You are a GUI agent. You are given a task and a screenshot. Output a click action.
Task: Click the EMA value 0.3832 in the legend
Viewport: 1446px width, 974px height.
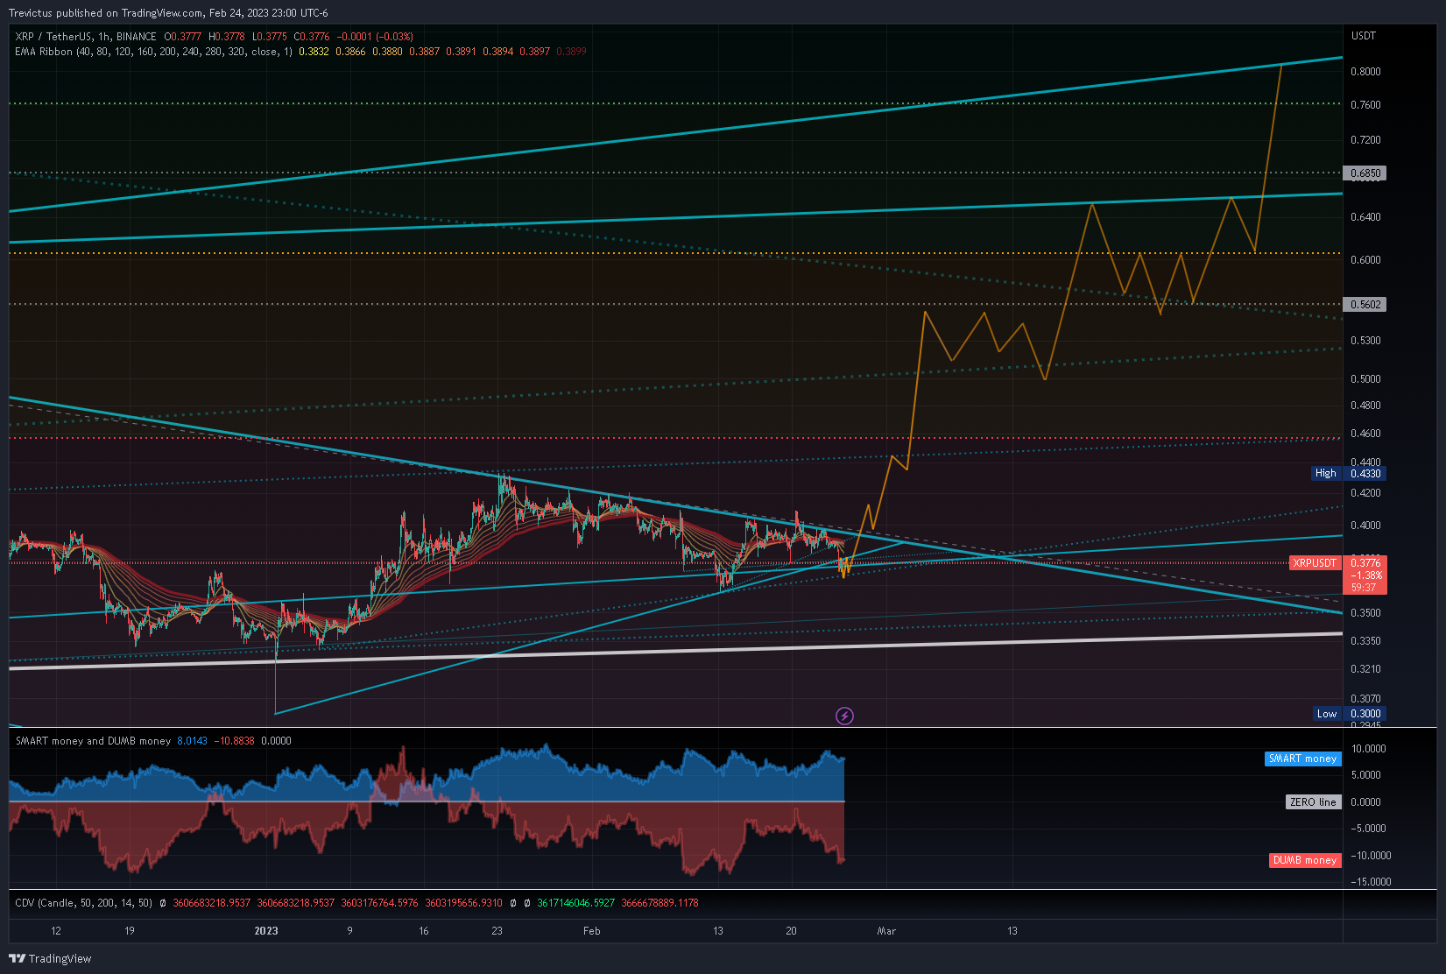(314, 52)
